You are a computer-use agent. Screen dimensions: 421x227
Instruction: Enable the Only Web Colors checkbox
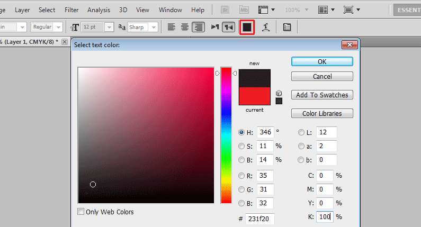pos(80,212)
